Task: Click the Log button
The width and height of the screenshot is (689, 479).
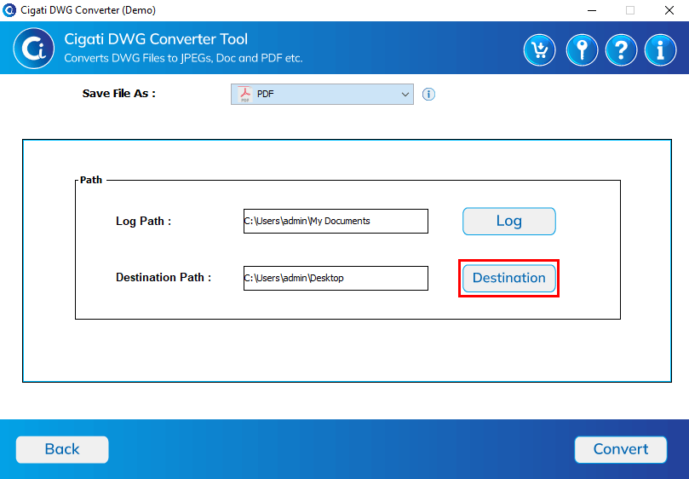Action: pyautogui.click(x=508, y=222)
